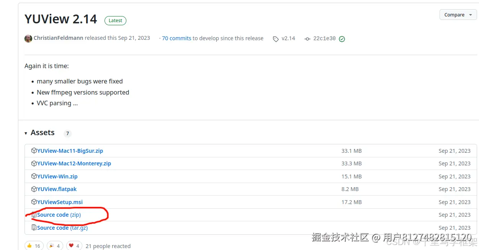Click the Assets count badge 7
Screen dimensions: 479x250
click(x=67, y=134)
